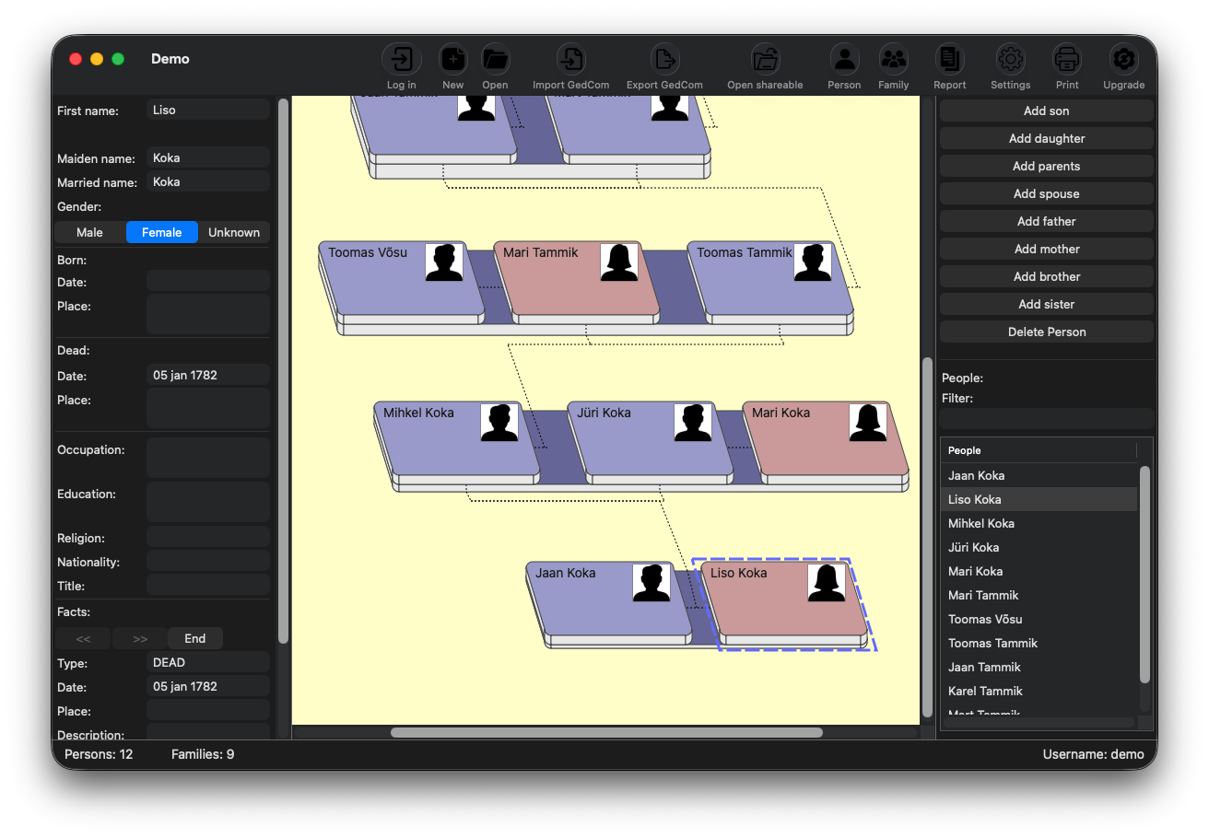
Task: Click the Add spouse button
Action: pos(1046,193)
